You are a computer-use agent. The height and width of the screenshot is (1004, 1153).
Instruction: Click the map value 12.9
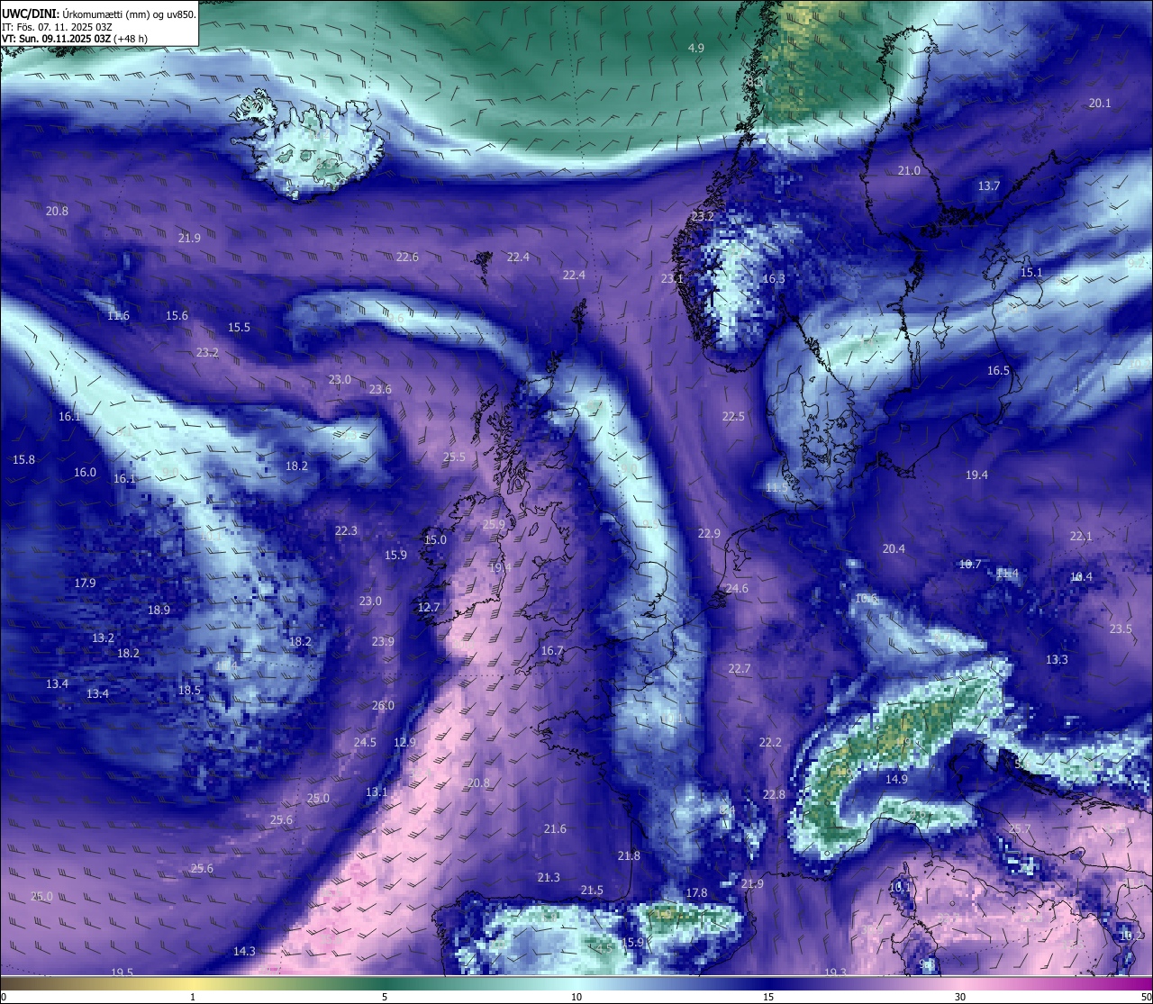pos(404,743)
